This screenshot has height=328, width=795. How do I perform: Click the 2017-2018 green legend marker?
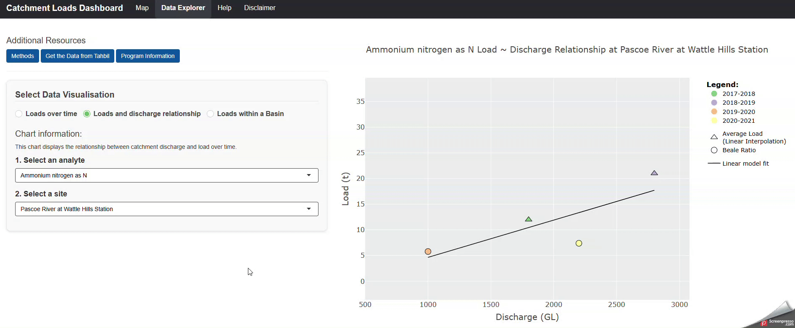click(714, 94)
